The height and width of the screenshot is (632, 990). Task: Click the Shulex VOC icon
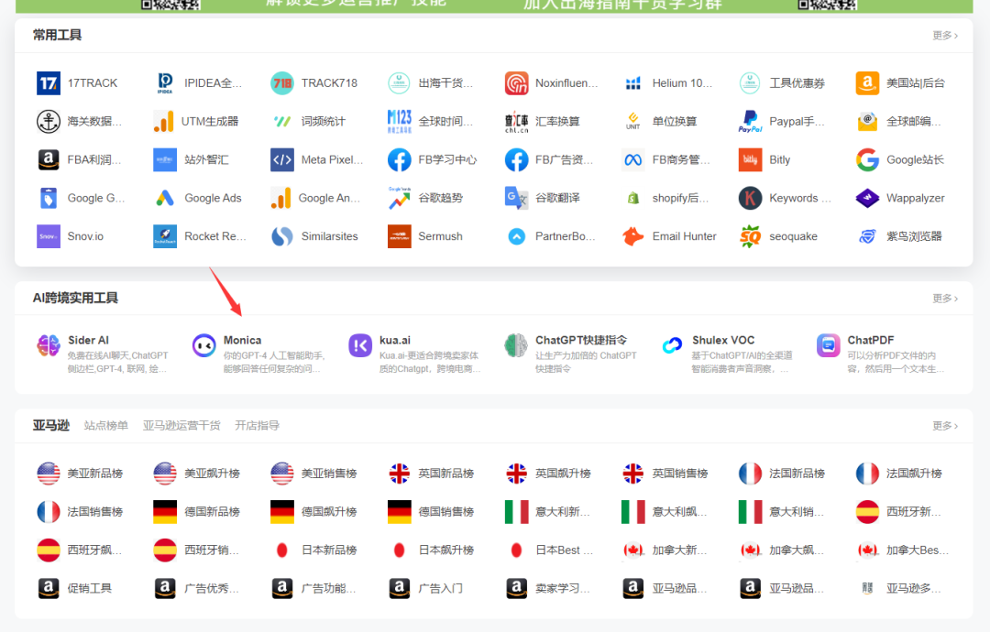coord(673,345)
